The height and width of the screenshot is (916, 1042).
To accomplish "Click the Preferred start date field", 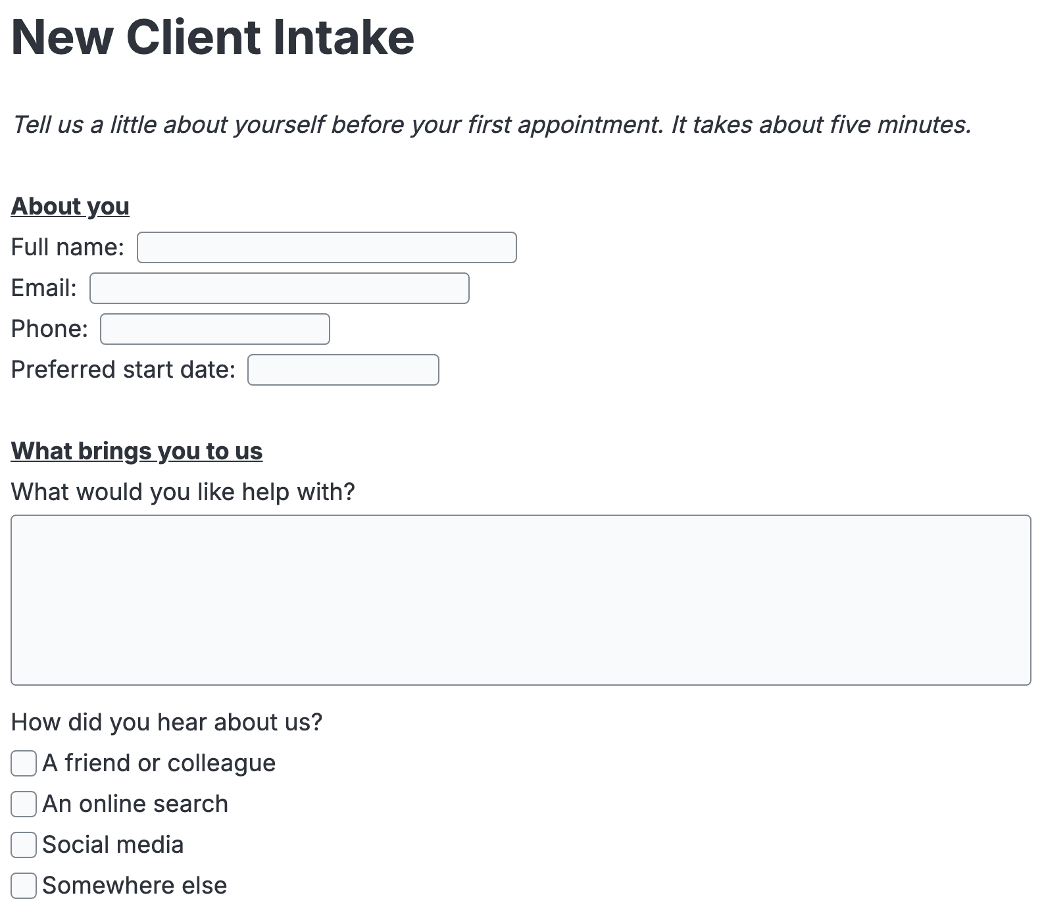I will [343, 370].
